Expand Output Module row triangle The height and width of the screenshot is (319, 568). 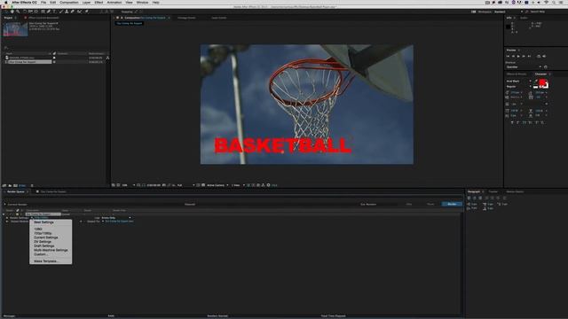(x=7, y=221)
